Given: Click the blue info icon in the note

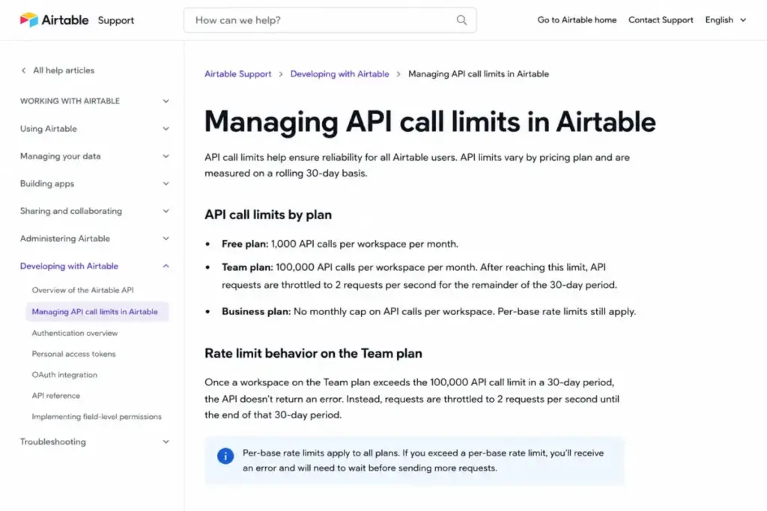Looking at the screenshot, I should [225, 456].
